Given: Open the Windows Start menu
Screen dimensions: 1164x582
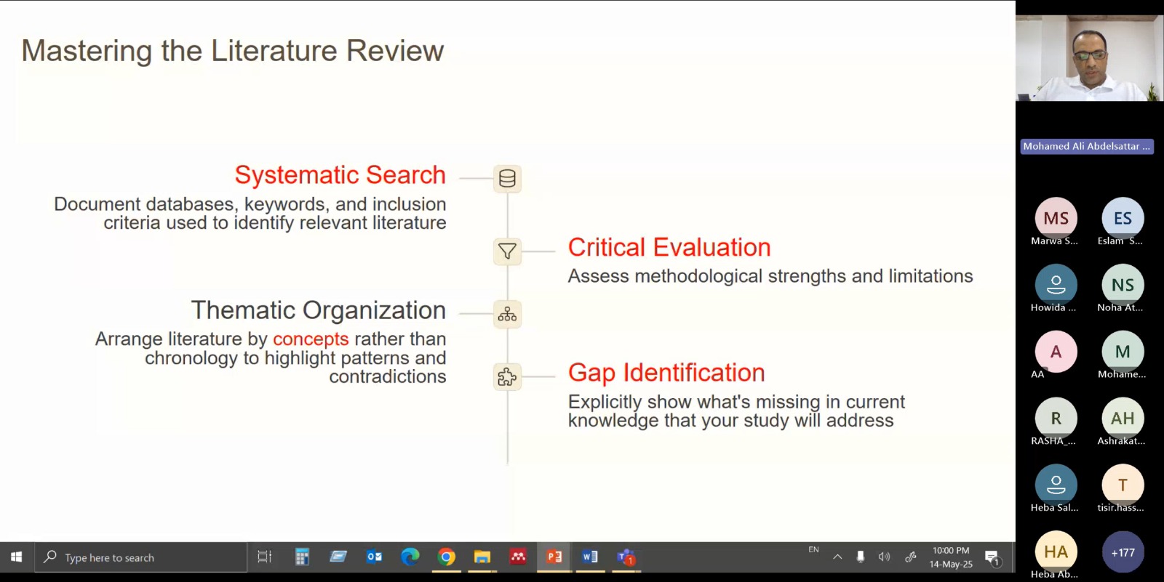Looking at the screenshot, I should 16,557.
